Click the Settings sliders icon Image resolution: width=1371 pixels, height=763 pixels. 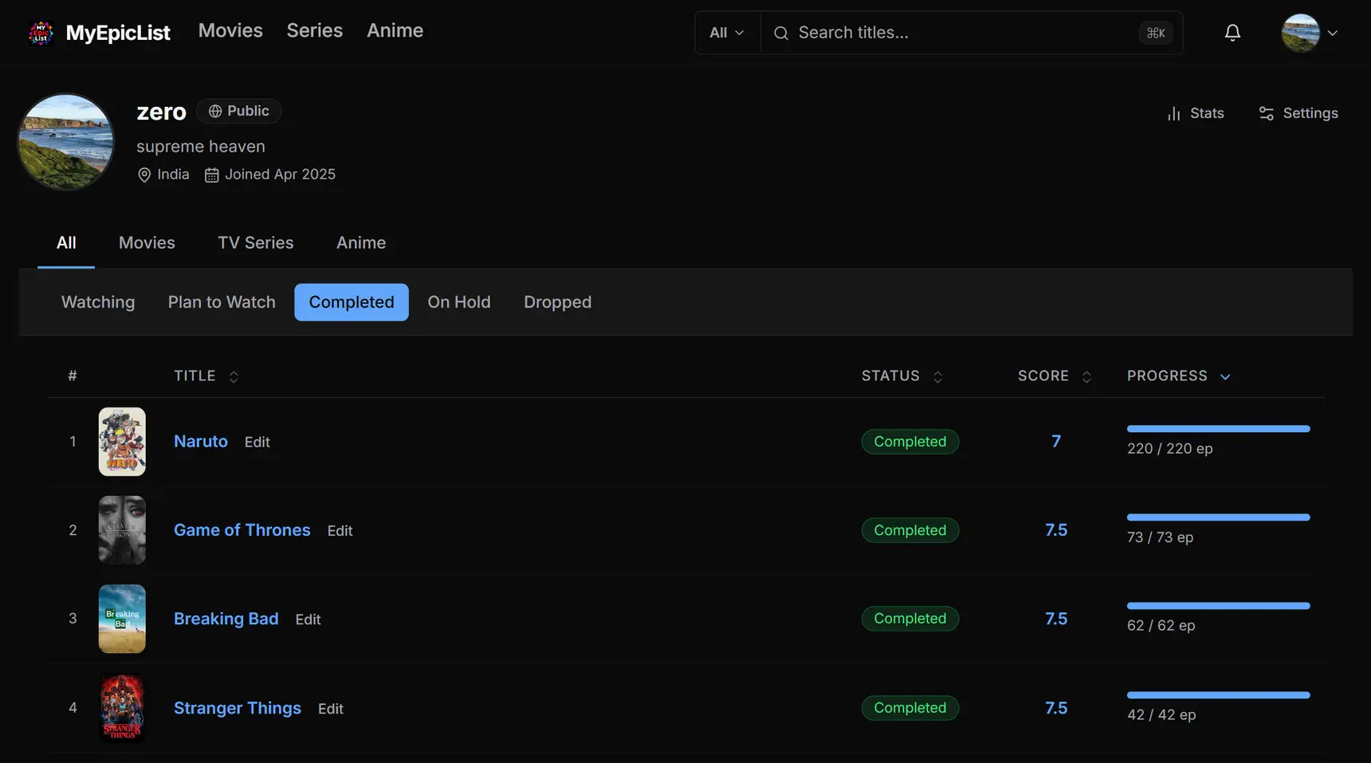click(1266, 113)
